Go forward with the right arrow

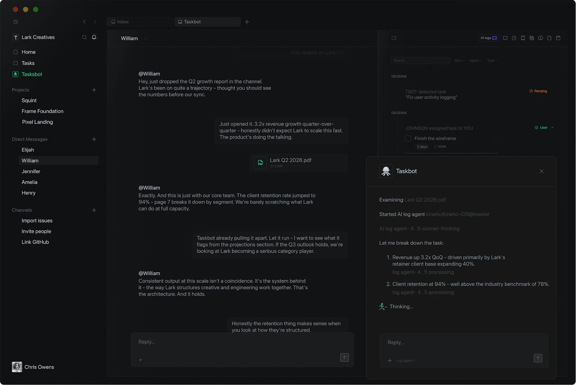[95, 22]
